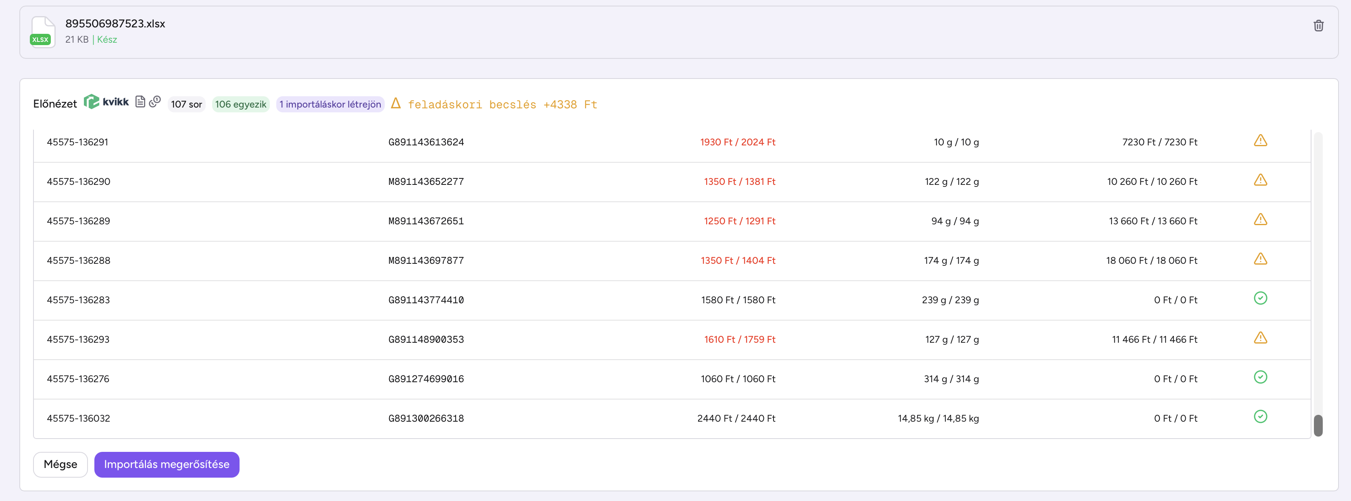Click file name 895506987523.xlsx
The image size is (1351, 501).
115,23
